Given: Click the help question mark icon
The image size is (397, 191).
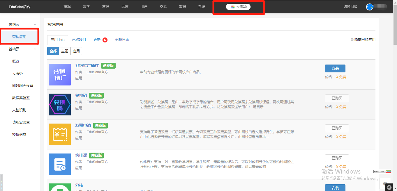Looking at the screenshot, I should [385, 183].
